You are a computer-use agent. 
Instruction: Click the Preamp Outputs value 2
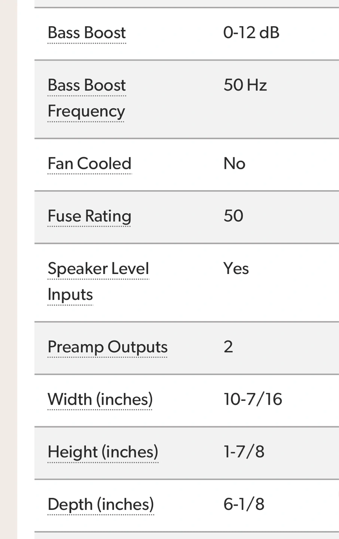click(228, 347)
